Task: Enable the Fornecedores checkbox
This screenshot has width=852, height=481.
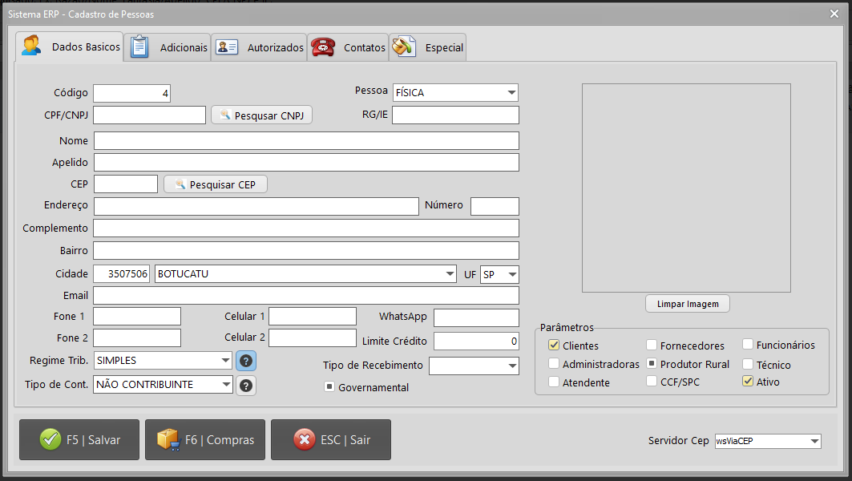Action: point(652,346)
